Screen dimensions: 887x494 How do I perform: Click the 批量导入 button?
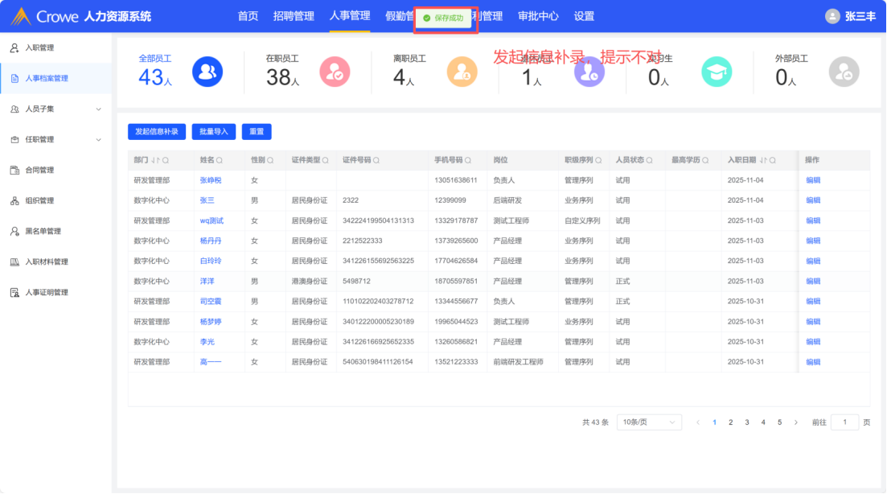214,131
